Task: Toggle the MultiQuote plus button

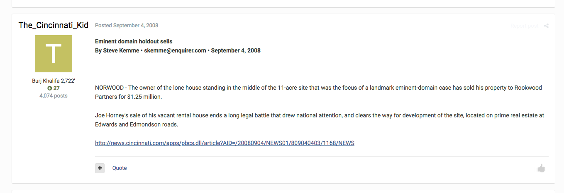Action: (100, 168)
